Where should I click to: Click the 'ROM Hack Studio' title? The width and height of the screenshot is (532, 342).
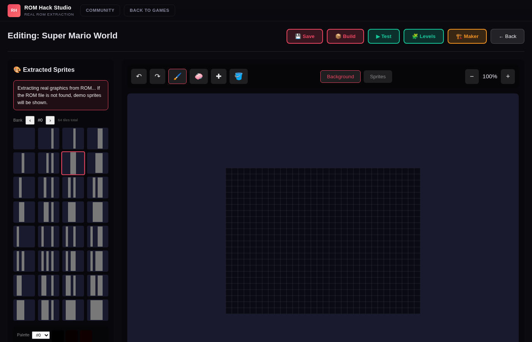48,8
